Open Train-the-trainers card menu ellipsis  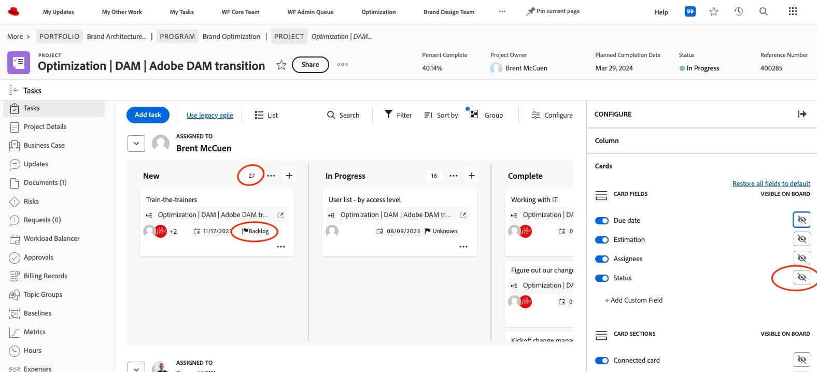281,247
